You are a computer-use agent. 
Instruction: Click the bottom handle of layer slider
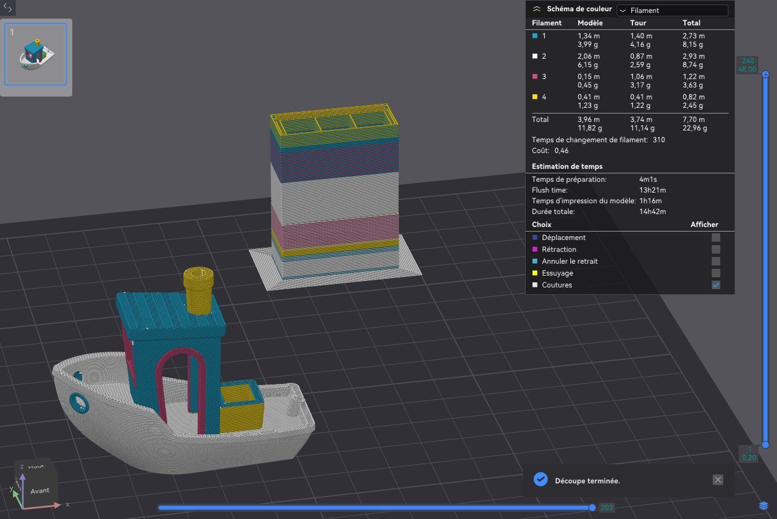[x=765, y=445]
